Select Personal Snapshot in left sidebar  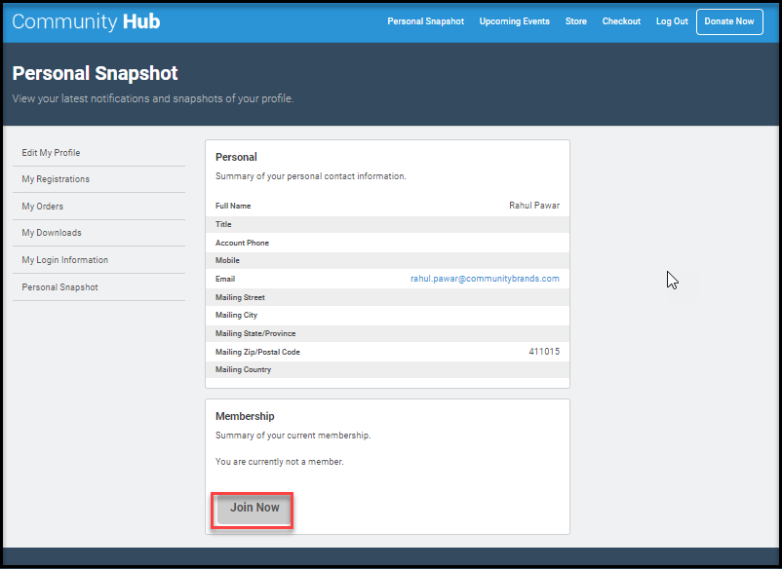coord(59,287)
